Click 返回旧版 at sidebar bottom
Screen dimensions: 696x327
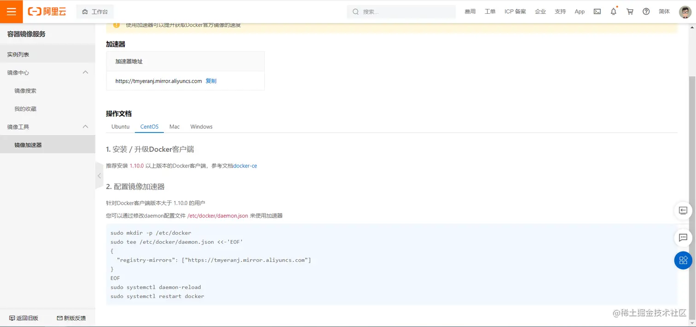pos(24,318)
